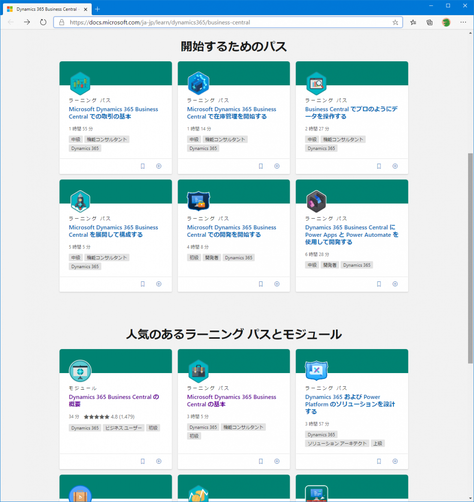This screenshot has width=474, height=502.
Task: Open Microsoft Dynamics 365 Business Central の基本 link
Action: pyautogui.click(x=232, y=401)
